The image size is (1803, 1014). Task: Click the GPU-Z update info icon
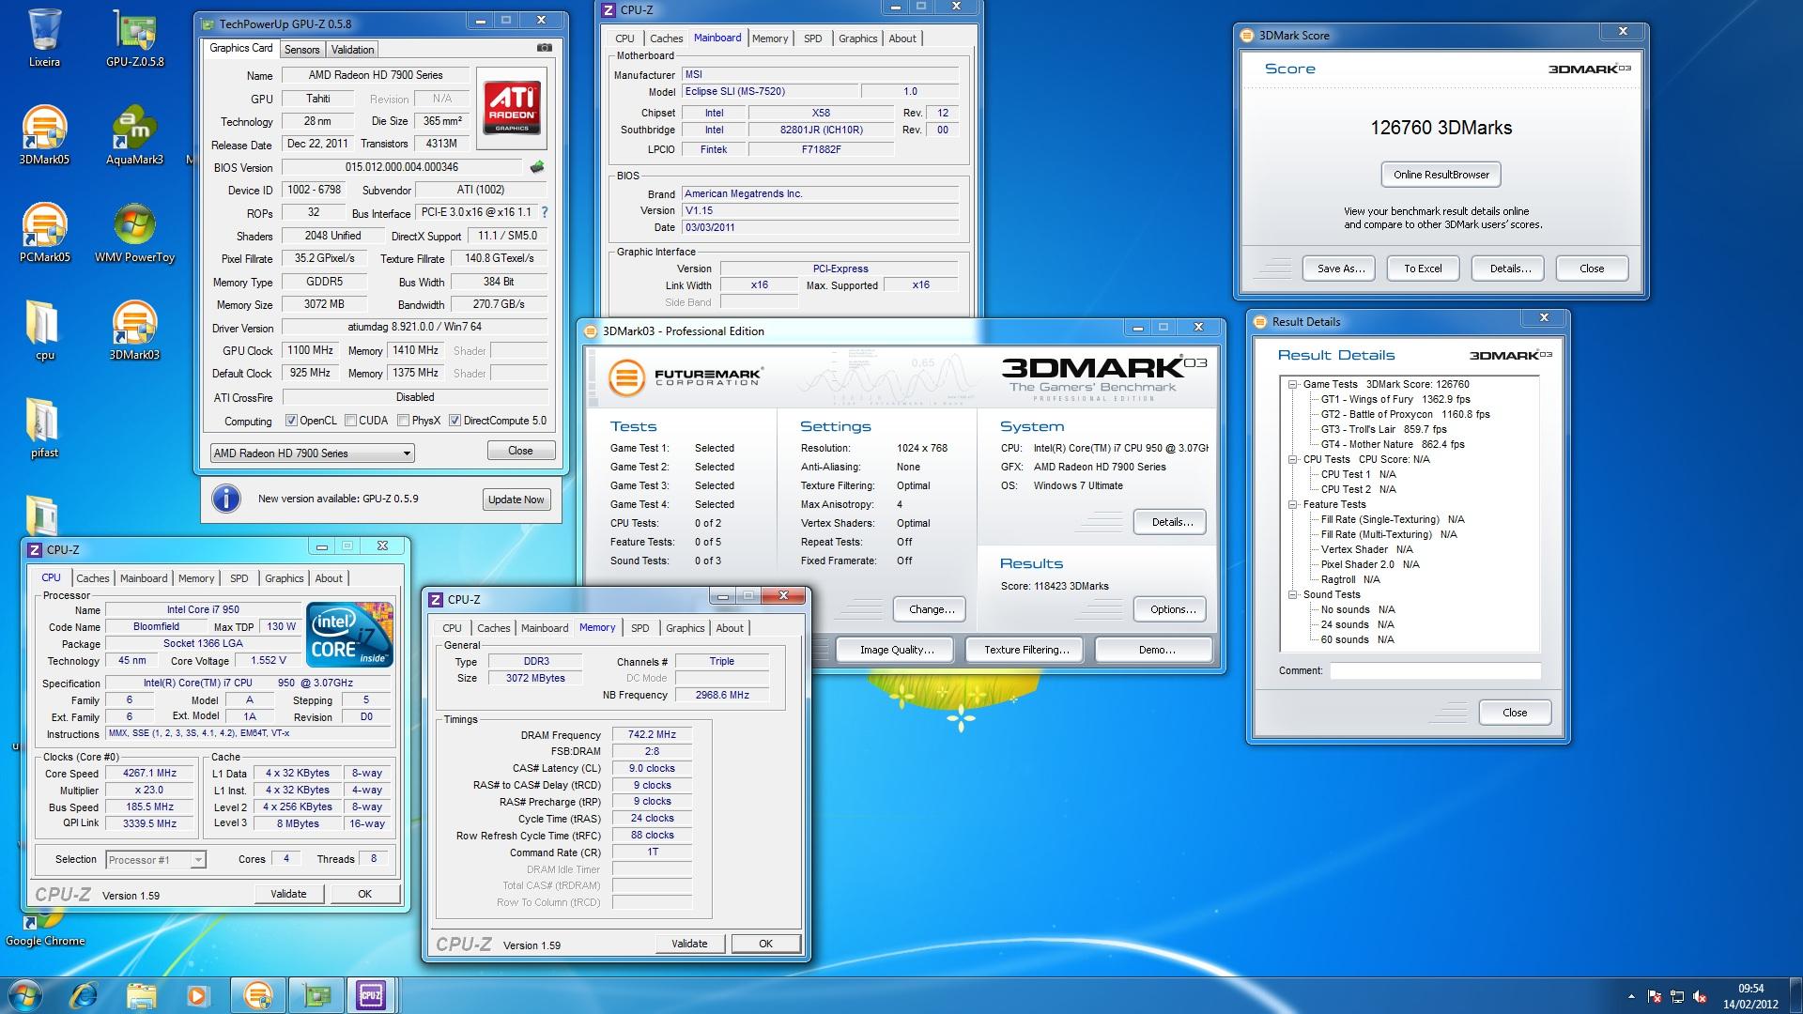(226, 499)
